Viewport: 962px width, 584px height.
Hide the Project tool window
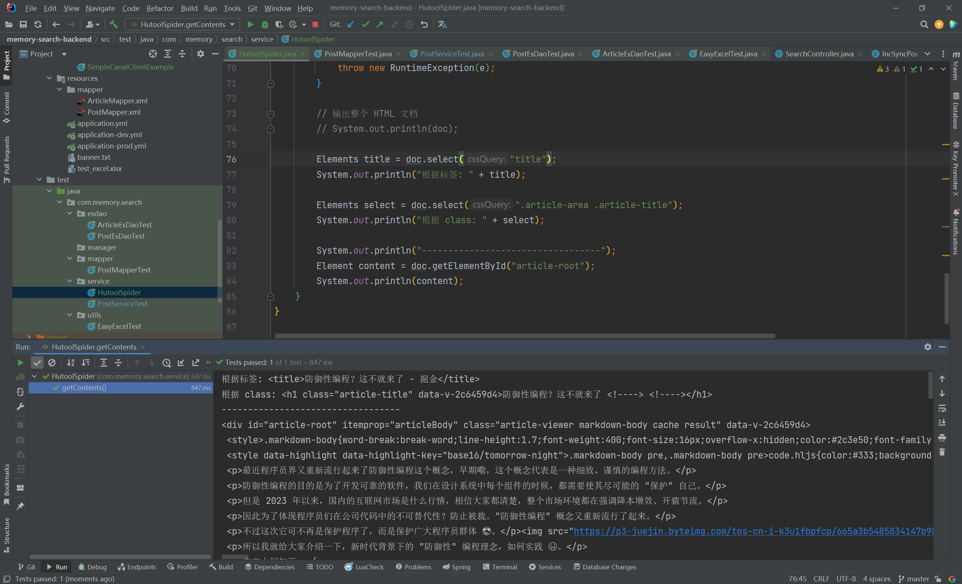[215, 54]
